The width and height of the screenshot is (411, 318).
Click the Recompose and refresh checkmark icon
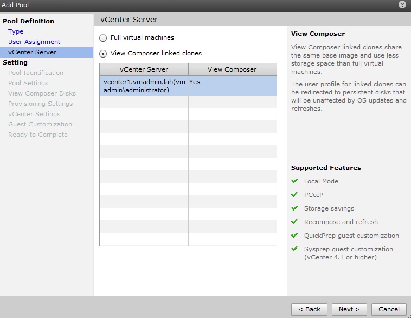tap(294, 222)
